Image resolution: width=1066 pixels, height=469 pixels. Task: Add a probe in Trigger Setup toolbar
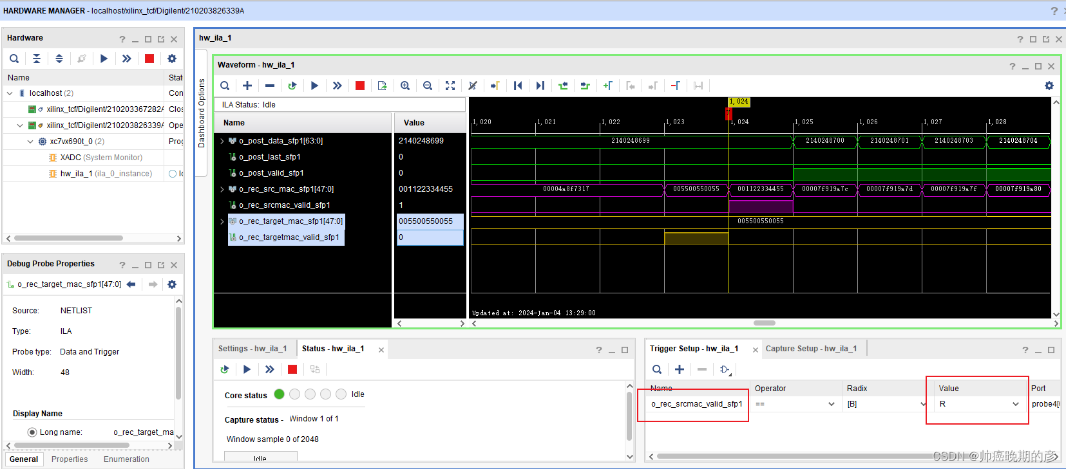point(680,369)
